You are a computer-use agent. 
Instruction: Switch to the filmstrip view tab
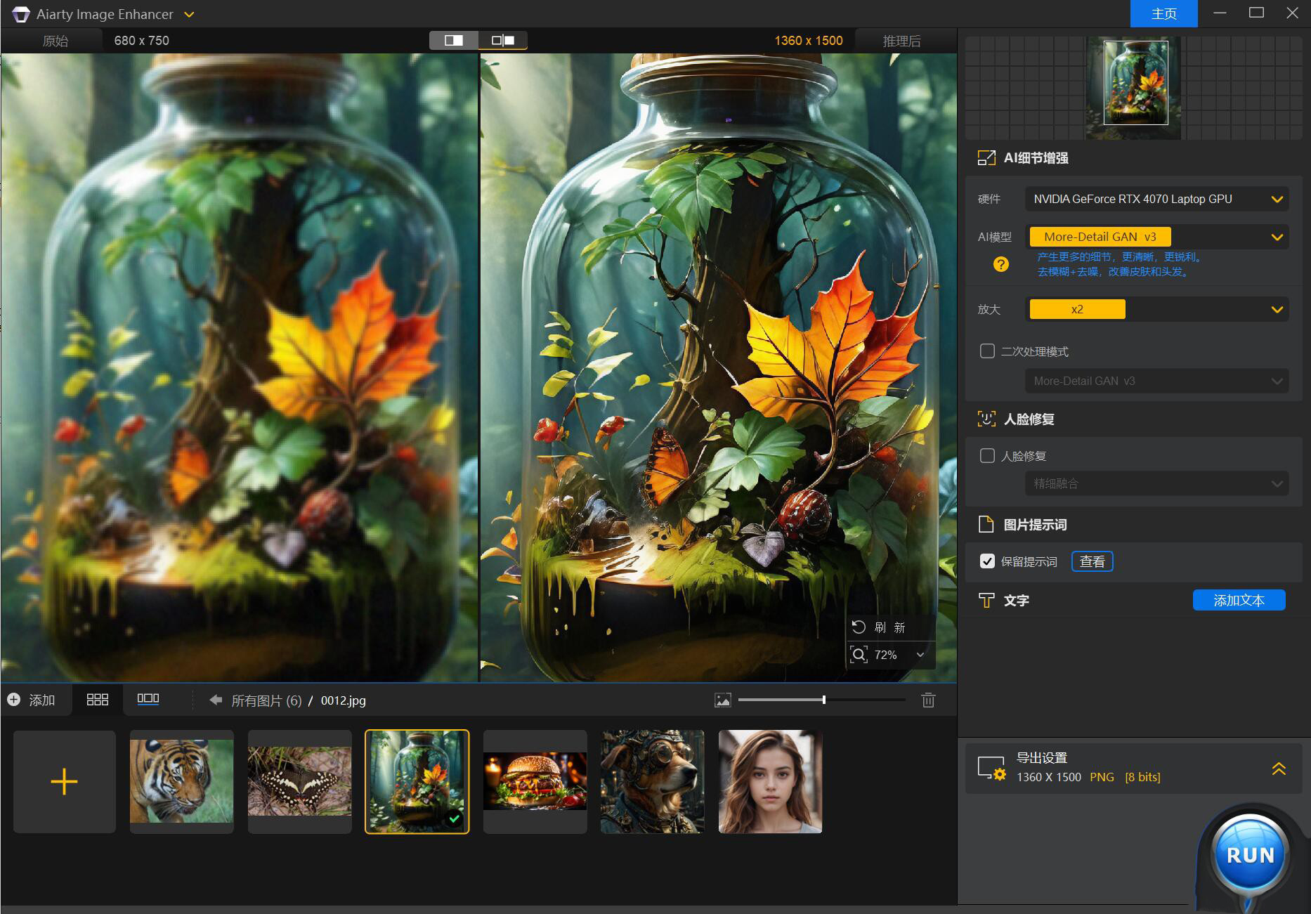[148, 700]
